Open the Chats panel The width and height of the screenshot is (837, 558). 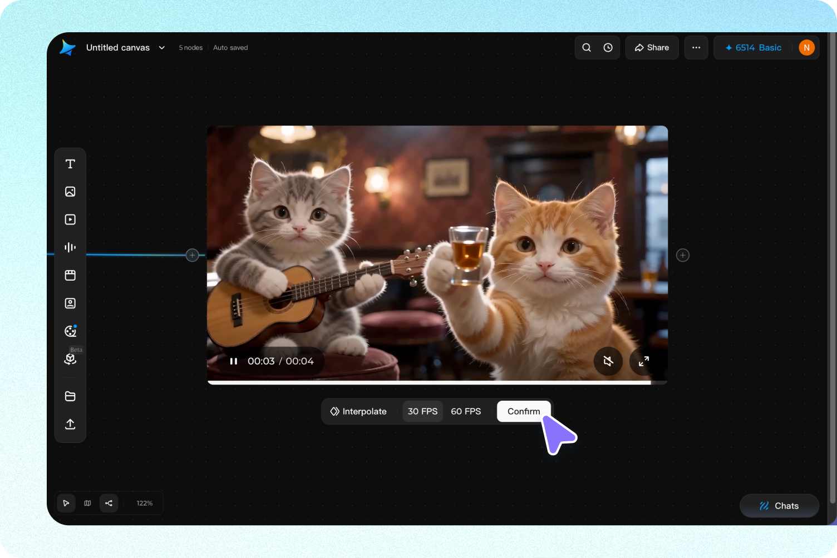click(x=779, y=506)
